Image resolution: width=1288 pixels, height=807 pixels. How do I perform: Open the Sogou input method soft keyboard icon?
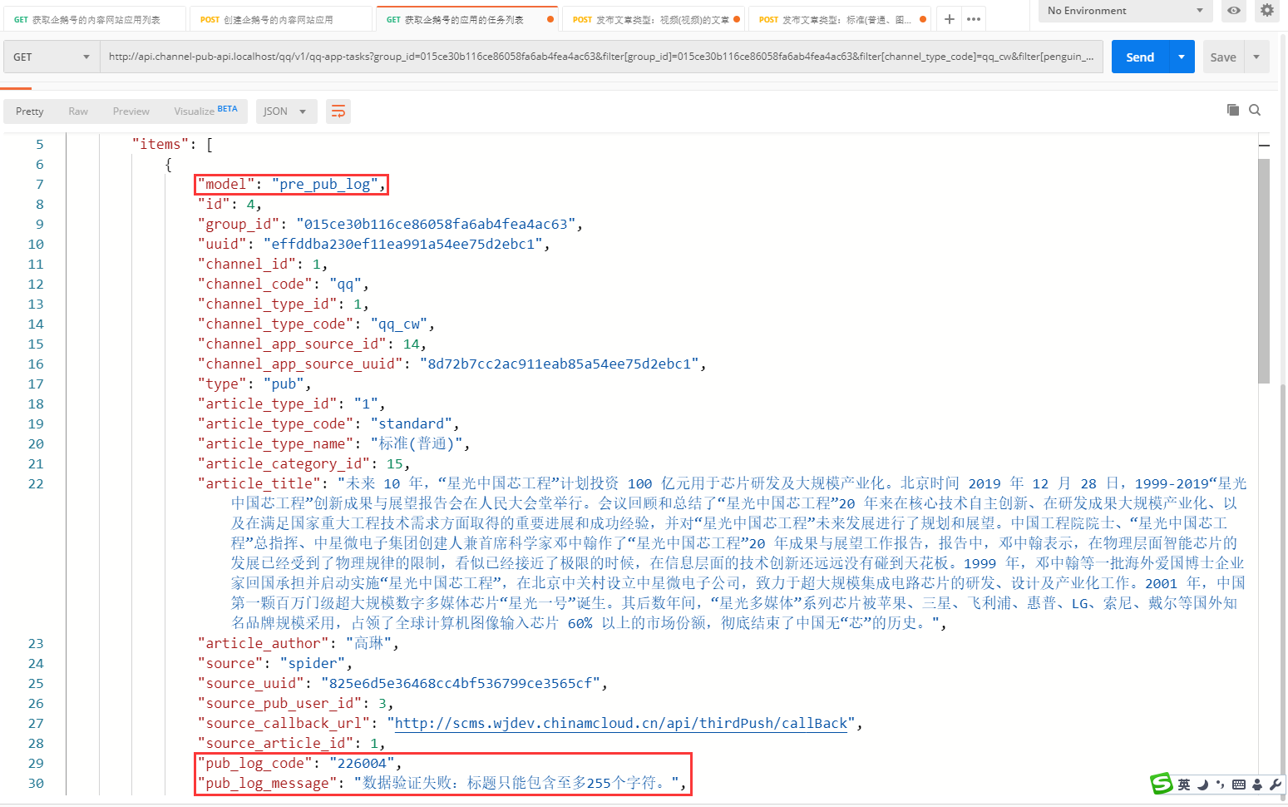point(1238,785)
